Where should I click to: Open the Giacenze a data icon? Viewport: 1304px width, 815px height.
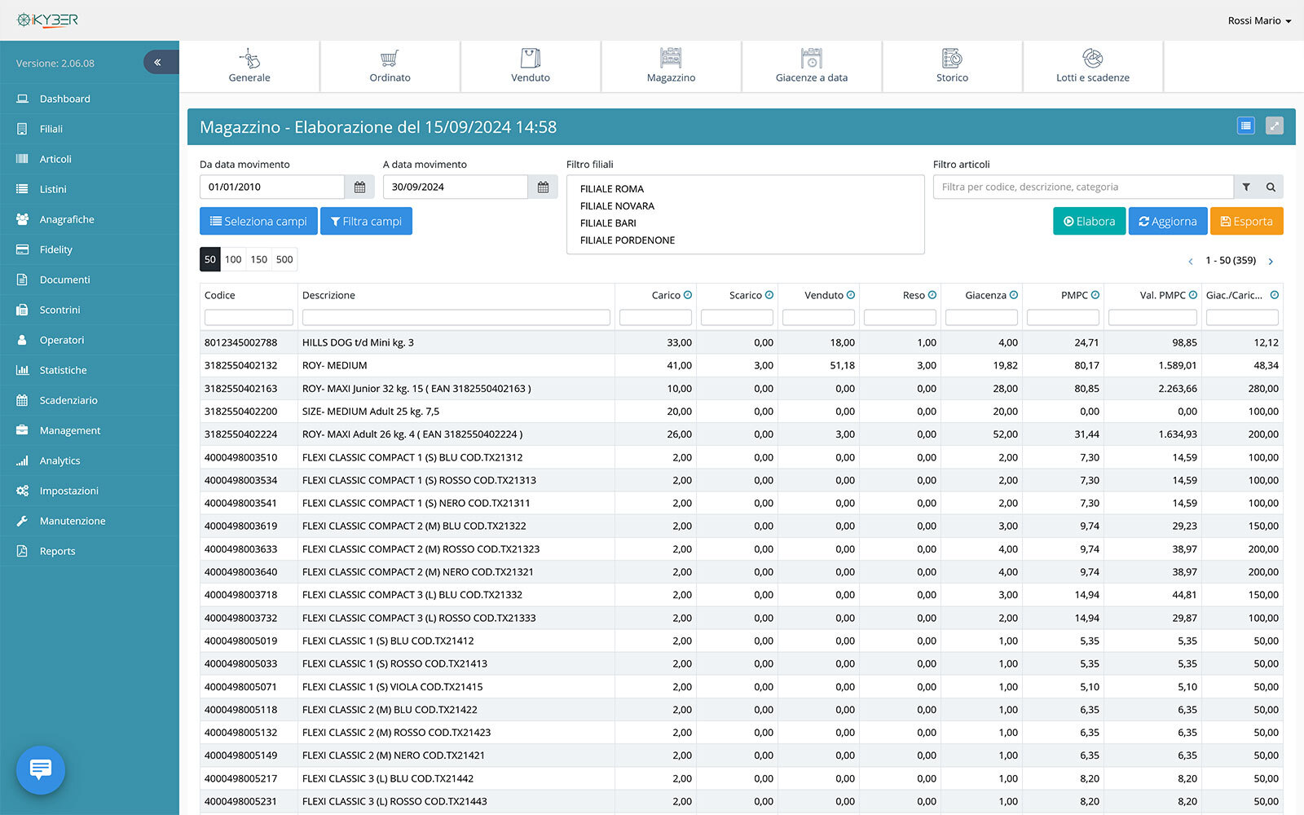point(812,58)
